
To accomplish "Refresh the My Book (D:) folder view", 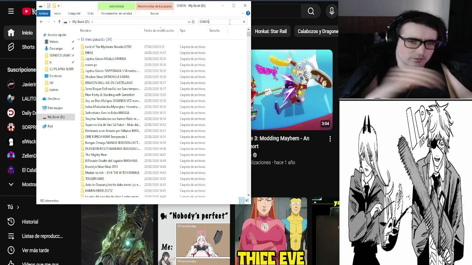I will tap(193, 22).
